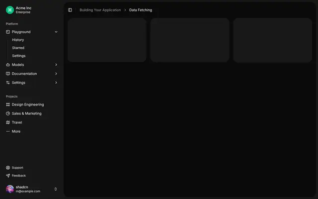Viewport: 318px width, 199px height.
Task: Click the Support lifebuoy icon
Action: coord(8,168)
